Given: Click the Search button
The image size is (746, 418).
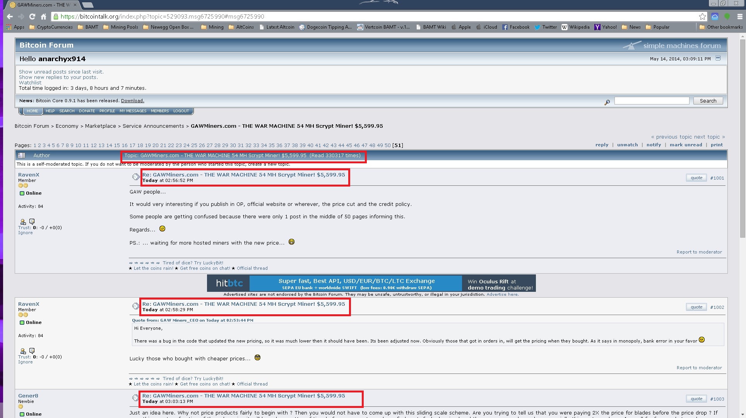Looking at the screenshot, I should coord(708,101).
